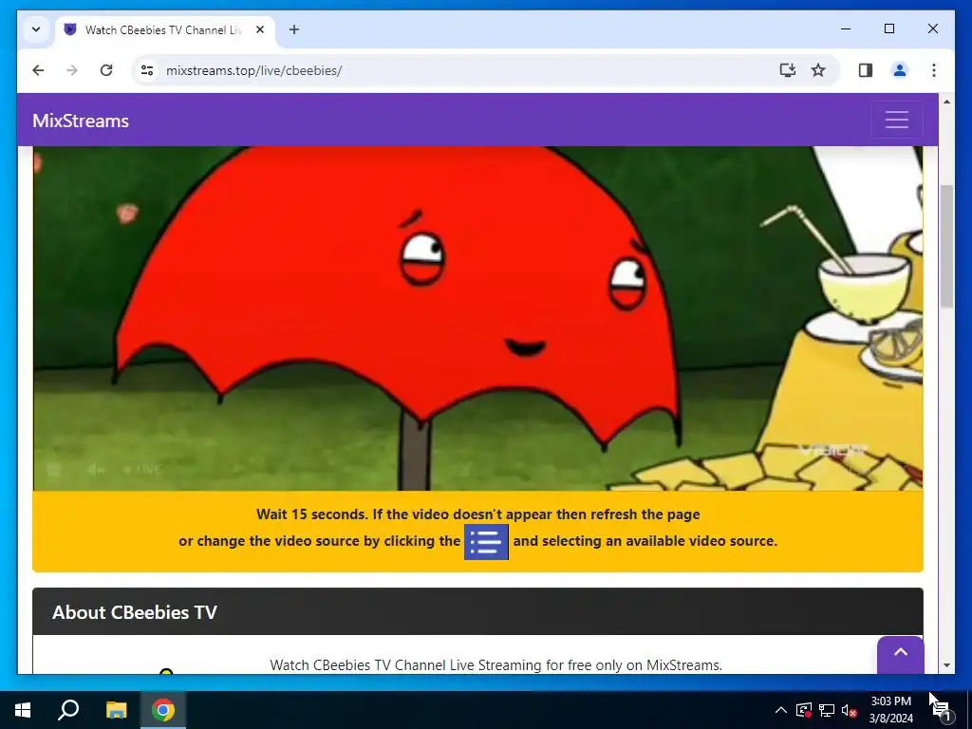The image size is (972, 729).
Task: Click the red umbrella video player
Action: [477, 318]
